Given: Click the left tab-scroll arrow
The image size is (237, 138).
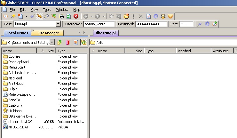Looking at the screenshot, I should pos(80,33).
